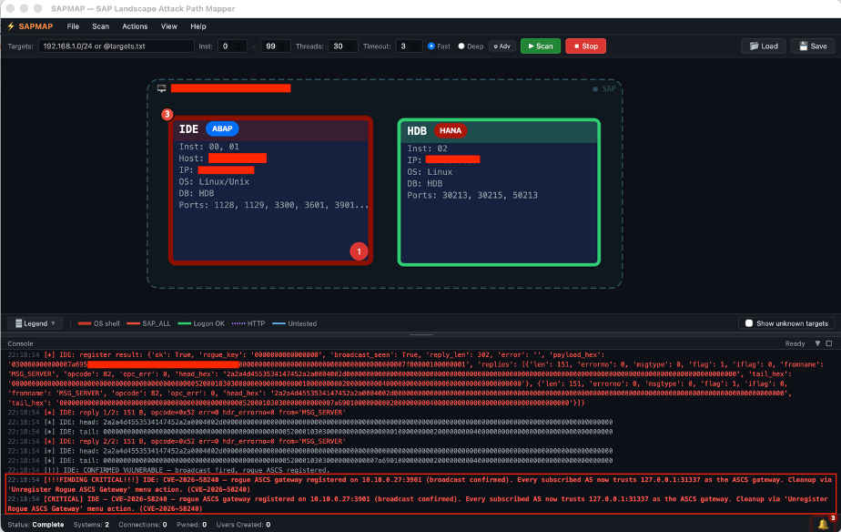Viewport: 841px width, 532px height.
Task: Click the Inst start value field
Action: [232, 46]
